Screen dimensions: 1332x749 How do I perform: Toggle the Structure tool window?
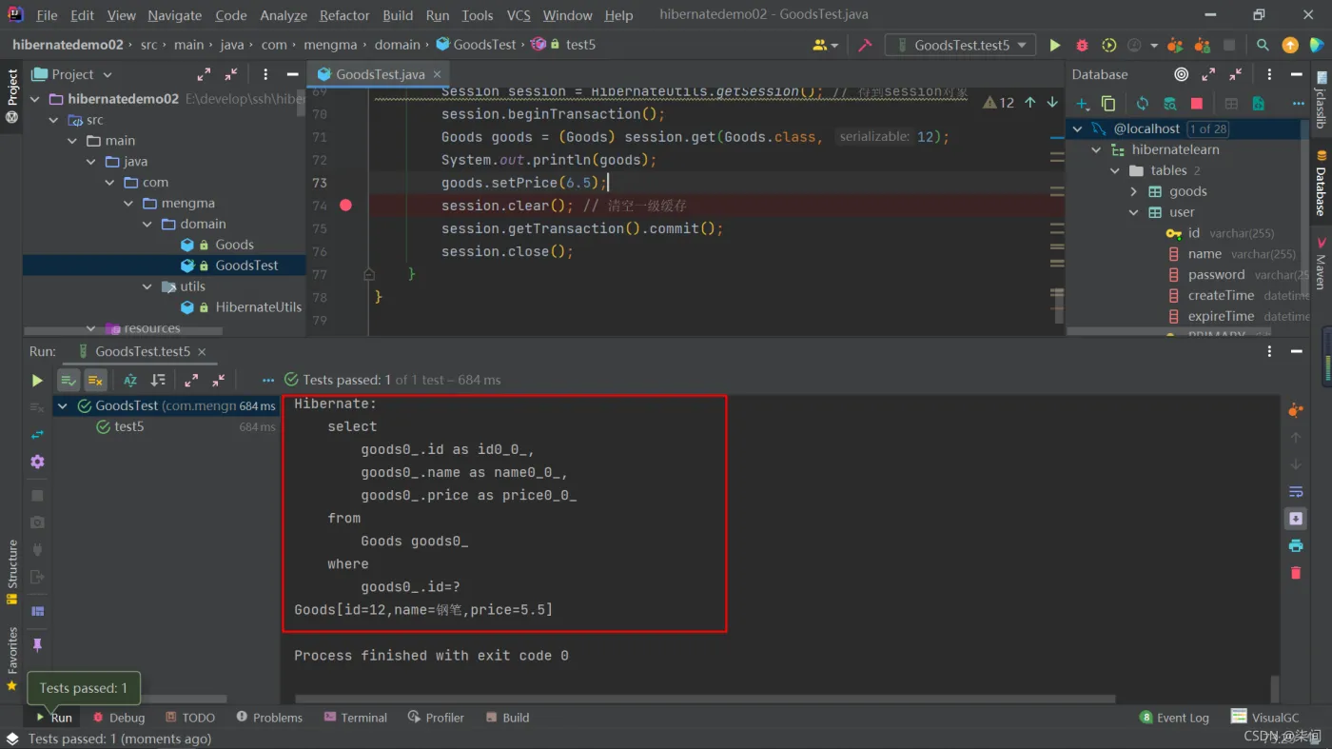[11, 572]
